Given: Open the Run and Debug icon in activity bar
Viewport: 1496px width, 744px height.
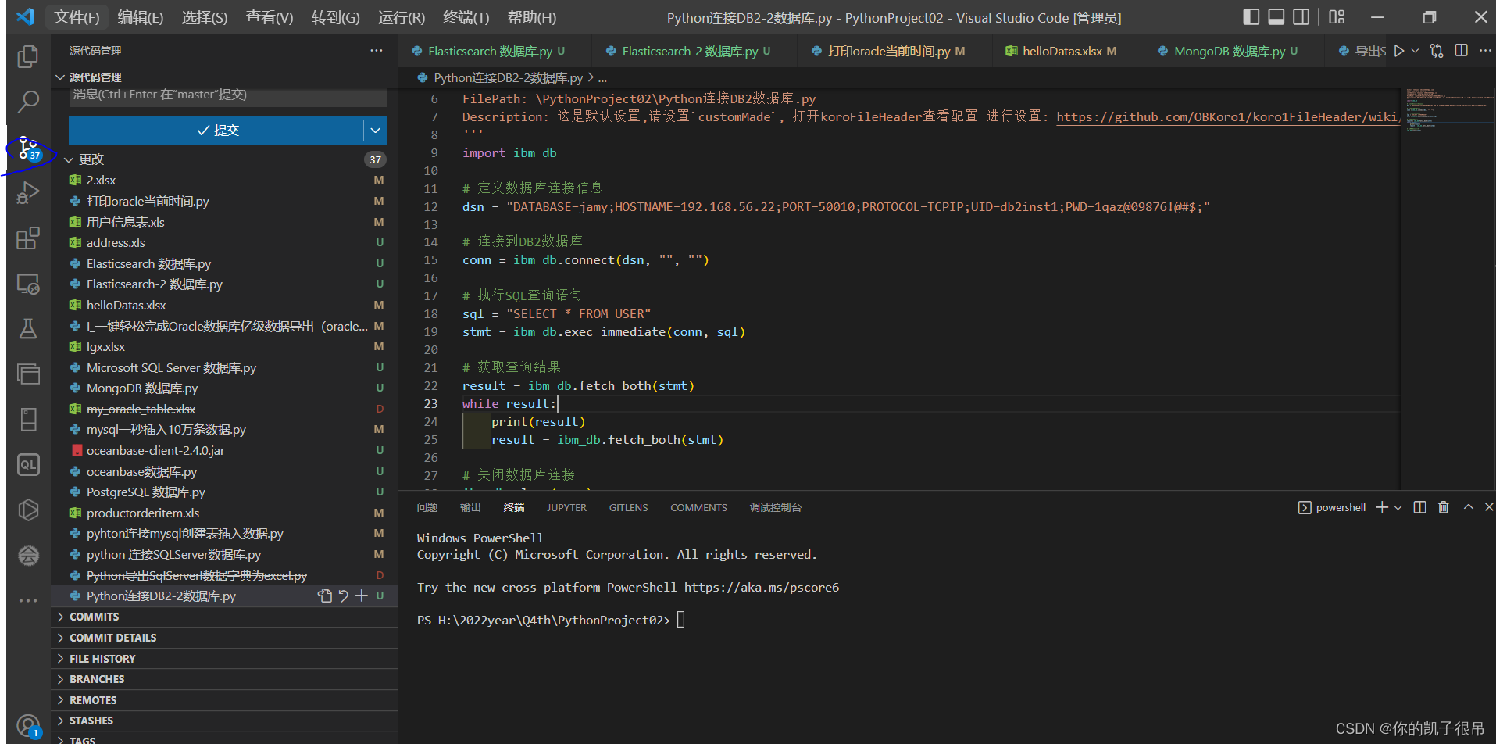Looking at the screenshot, I should point(28,192).
